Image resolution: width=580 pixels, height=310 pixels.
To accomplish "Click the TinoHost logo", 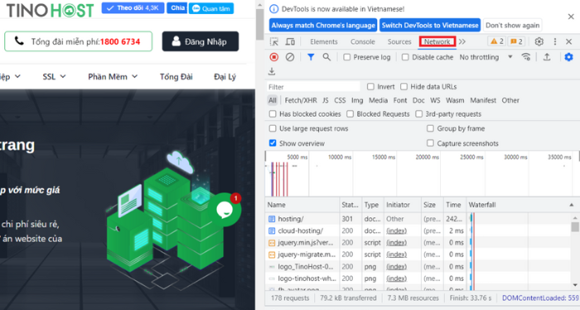I will pyautogui.click(x=51, y=10).
